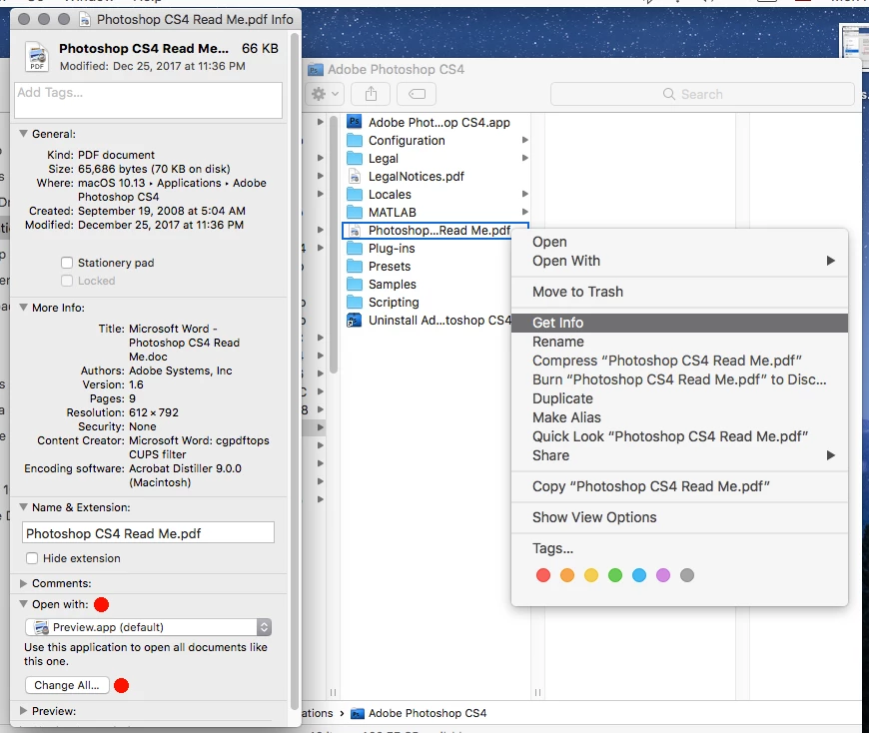Select the Locales folder icon
The image size is (869, 733).
pyautogui.click(x=355, y=195)
